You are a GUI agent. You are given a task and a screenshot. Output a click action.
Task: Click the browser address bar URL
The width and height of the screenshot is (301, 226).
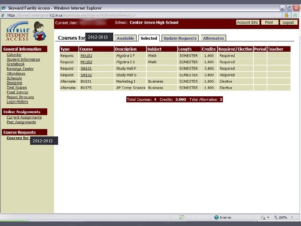71,15
